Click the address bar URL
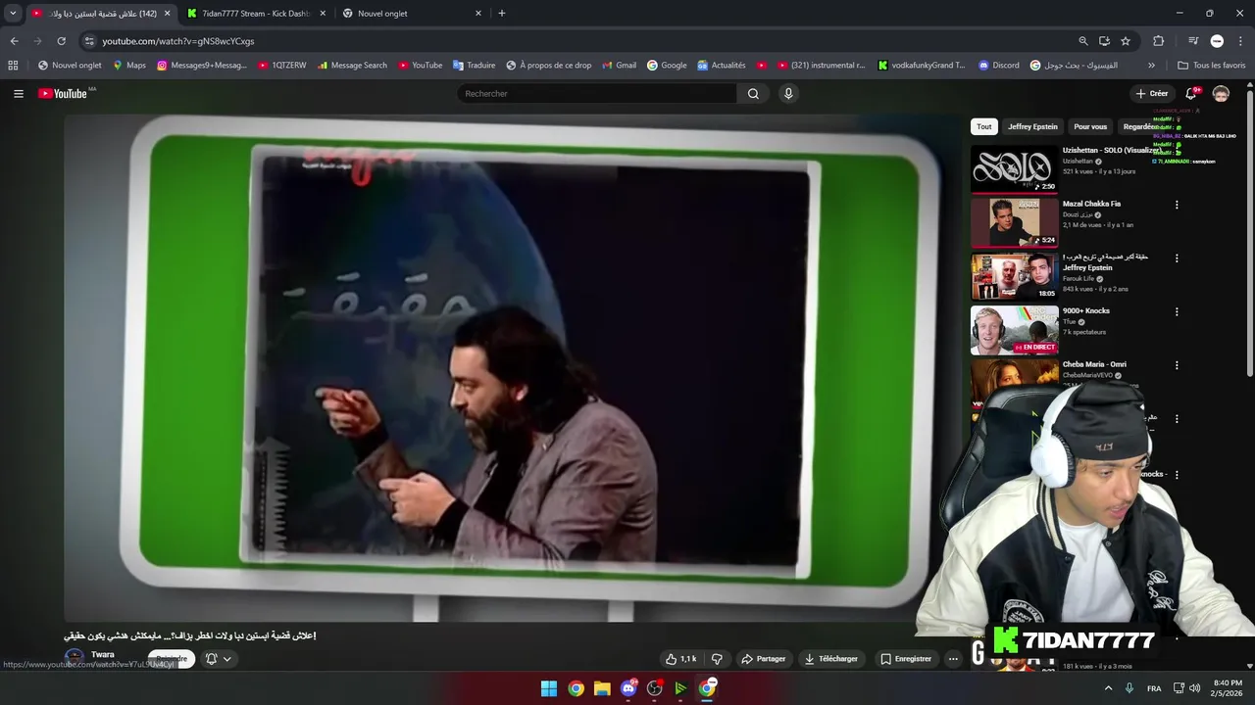This screenshot has height=705, width=1255. (x=178, y=41)
